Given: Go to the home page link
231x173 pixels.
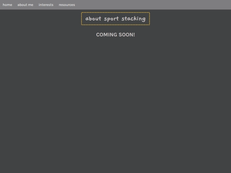Looking at the screenshot, I should point(7,5).
